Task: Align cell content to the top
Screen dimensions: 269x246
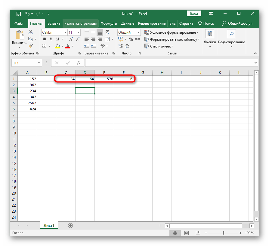Action: pos(87,32)
